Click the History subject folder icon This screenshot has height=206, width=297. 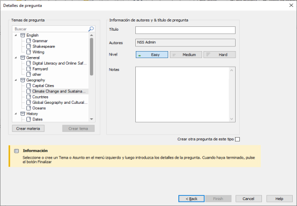point(23,113)
